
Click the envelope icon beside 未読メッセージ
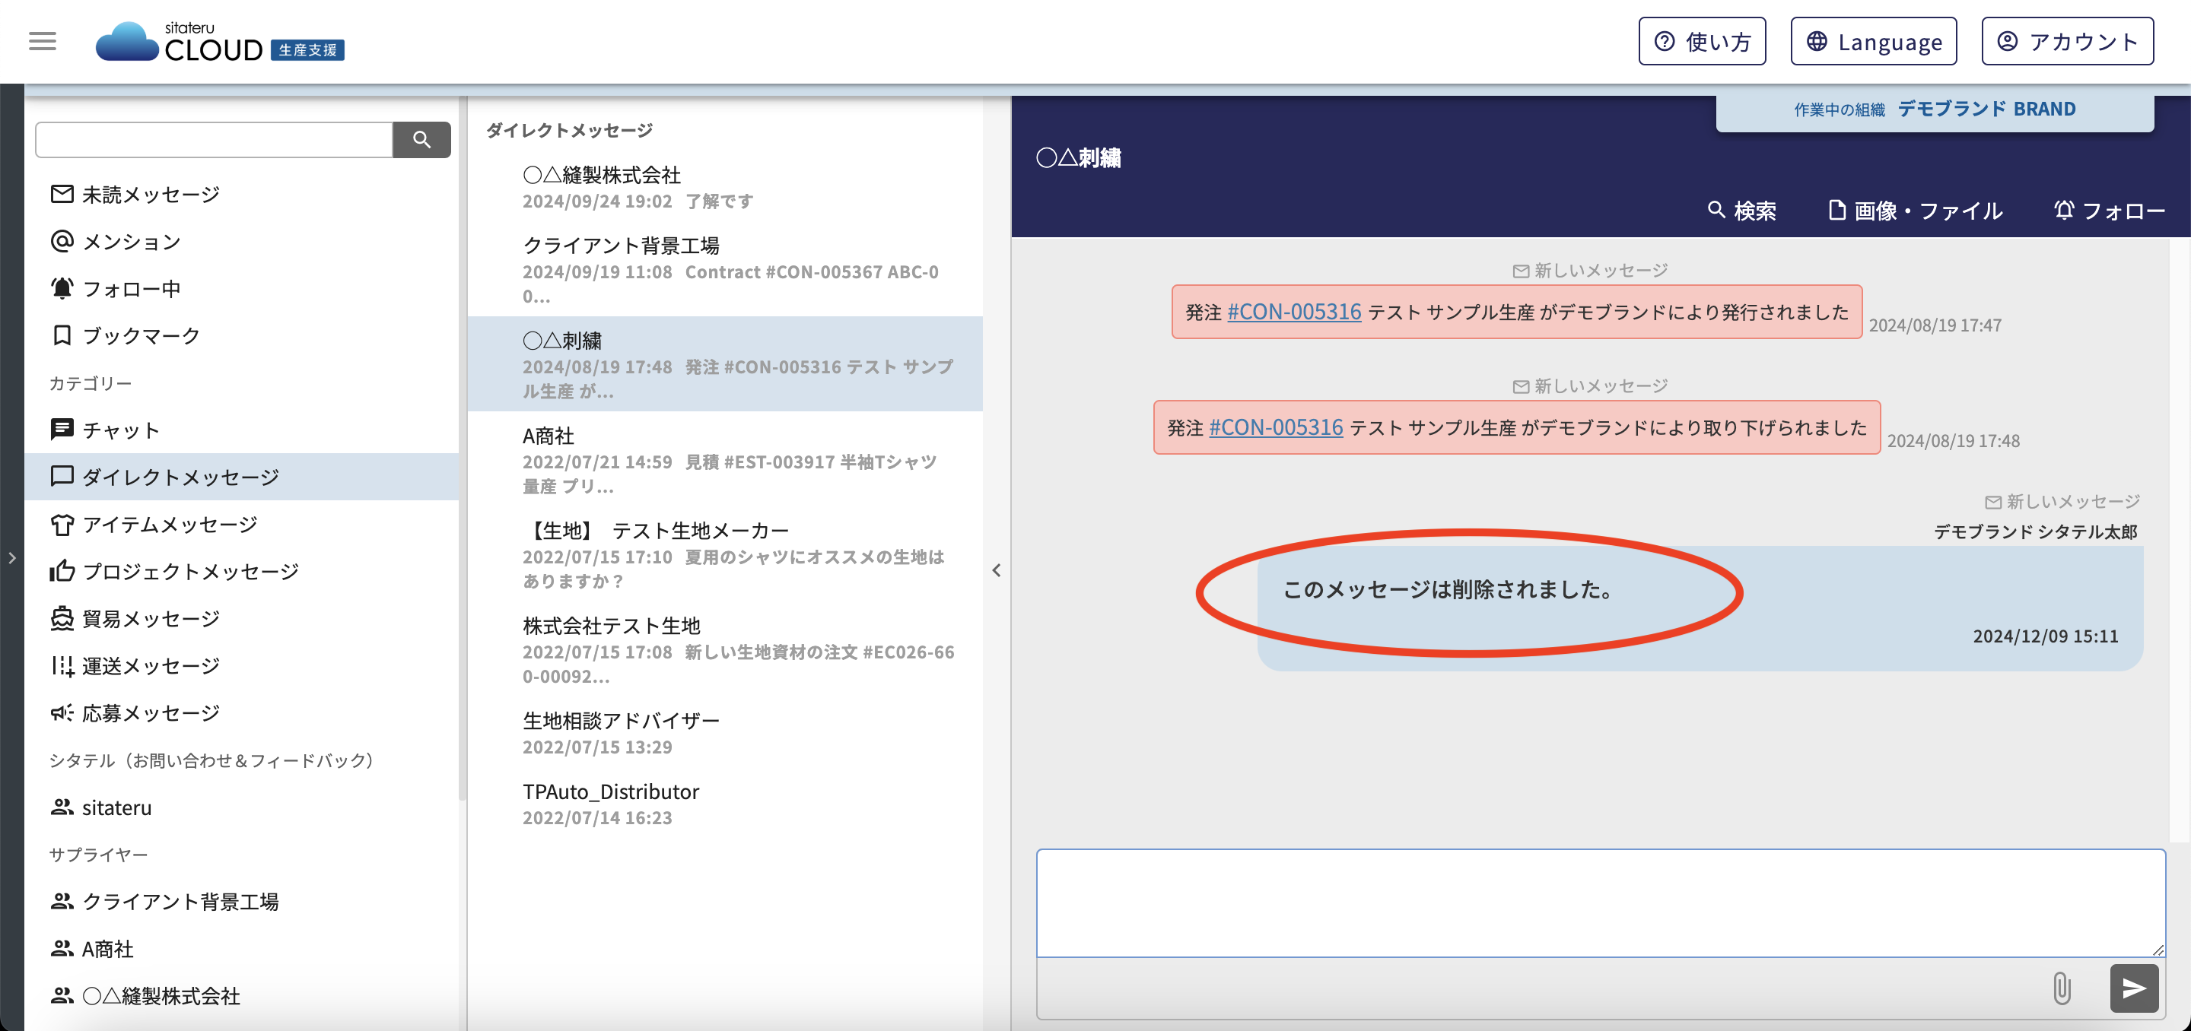[x=62, y=194]
